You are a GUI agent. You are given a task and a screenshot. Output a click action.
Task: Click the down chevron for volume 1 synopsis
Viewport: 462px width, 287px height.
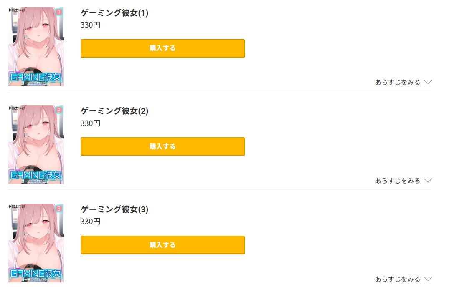point(427,82)
